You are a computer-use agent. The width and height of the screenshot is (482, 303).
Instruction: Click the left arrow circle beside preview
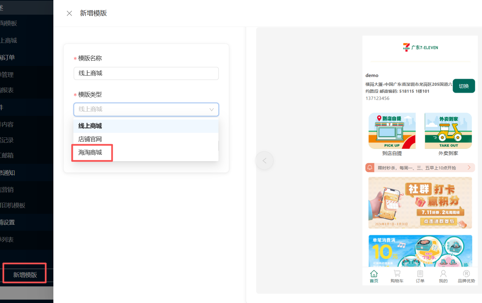pos(264,161)
